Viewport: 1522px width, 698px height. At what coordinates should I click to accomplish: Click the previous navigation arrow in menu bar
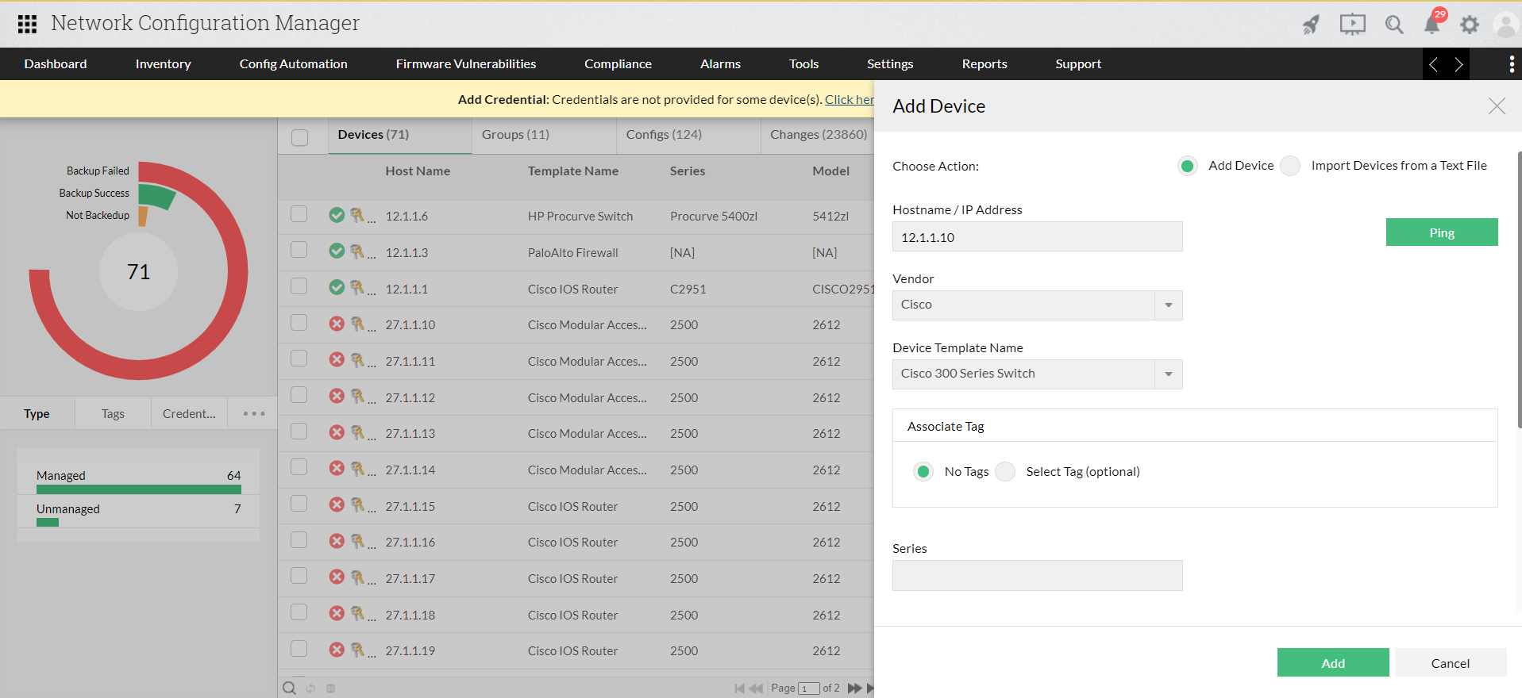point(1433,64)
